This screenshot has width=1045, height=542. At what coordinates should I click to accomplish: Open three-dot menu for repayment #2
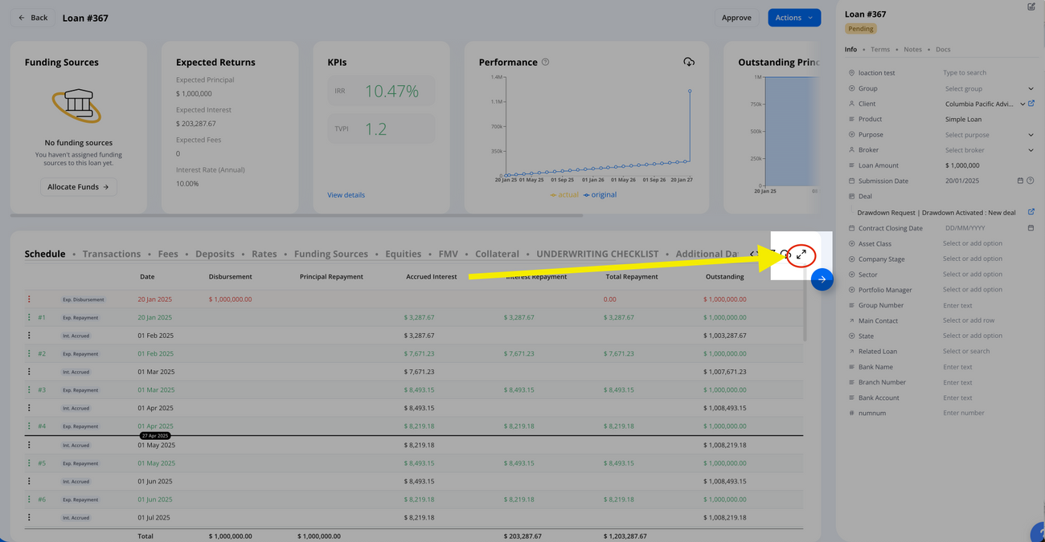coord(29,353)
